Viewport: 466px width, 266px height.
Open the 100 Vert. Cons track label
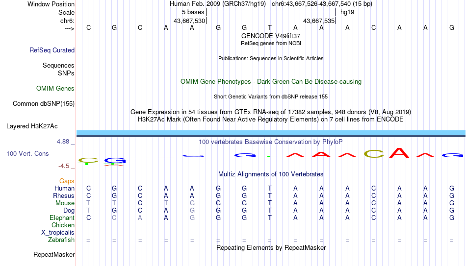(x=27, y=153)
